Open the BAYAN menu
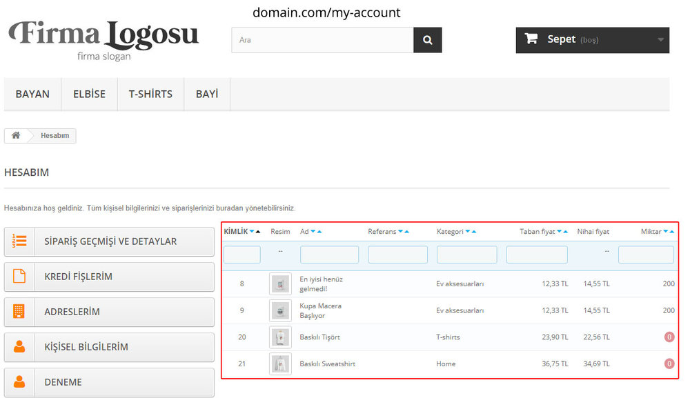Screen dimensions: 690x398 32,94
